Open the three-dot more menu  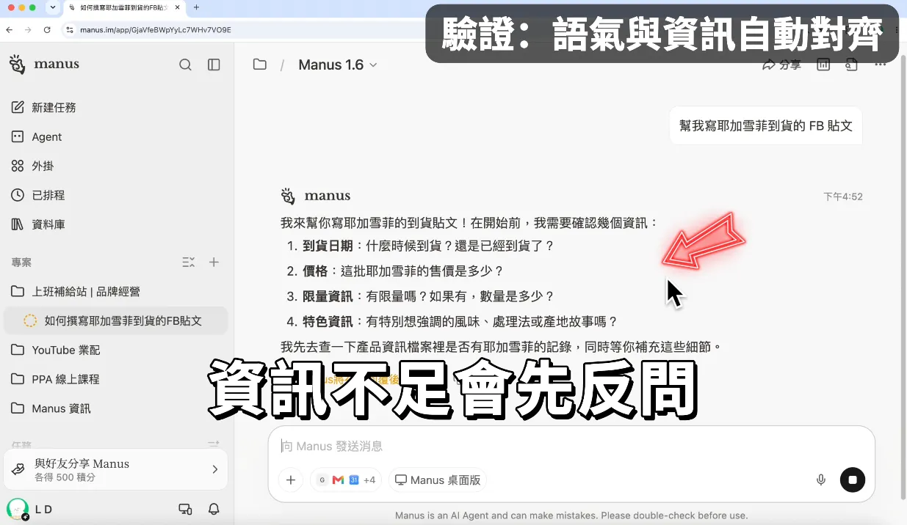tap(881, 65)
